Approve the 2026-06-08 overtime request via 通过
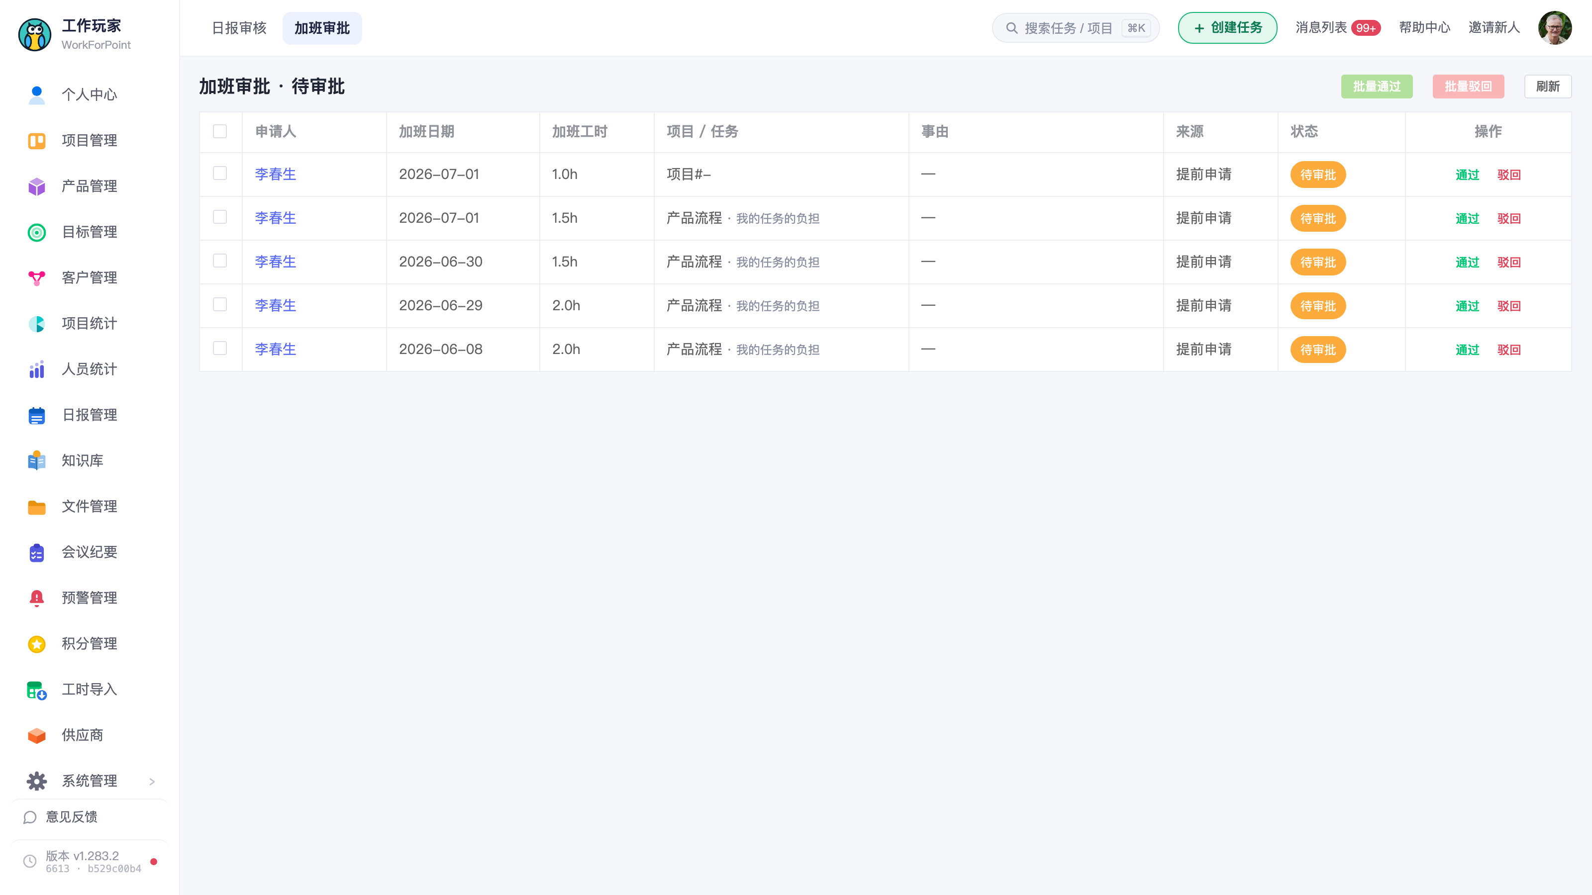The image size is (1592, 895). (1467, 350)
